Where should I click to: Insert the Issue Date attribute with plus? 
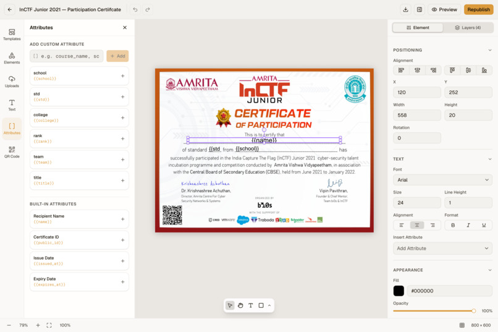point(122,261)
